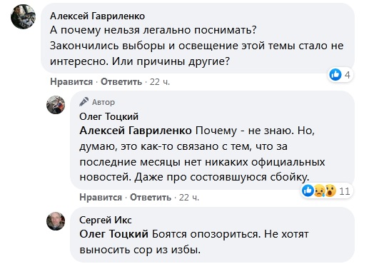Open Олег Тоцкий's profile avatar

(56, 105)
